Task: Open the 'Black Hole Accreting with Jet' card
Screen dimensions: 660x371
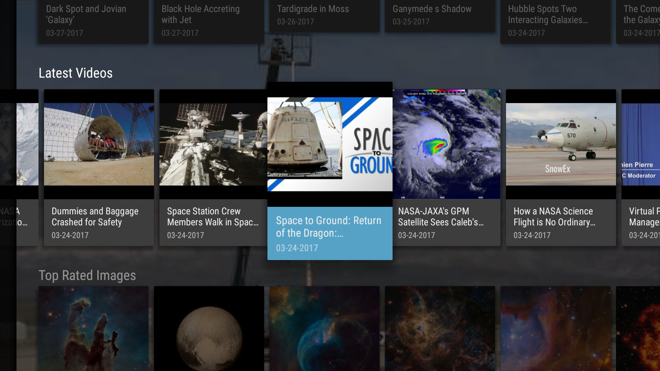Action: [209, 21]
